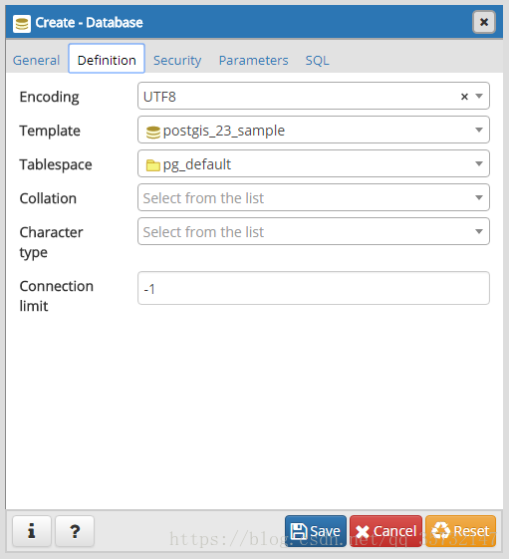Reset the form fields

460,531
